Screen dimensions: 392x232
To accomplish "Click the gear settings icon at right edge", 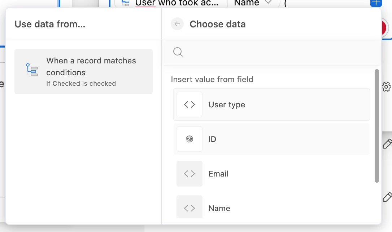I will 386,86.
